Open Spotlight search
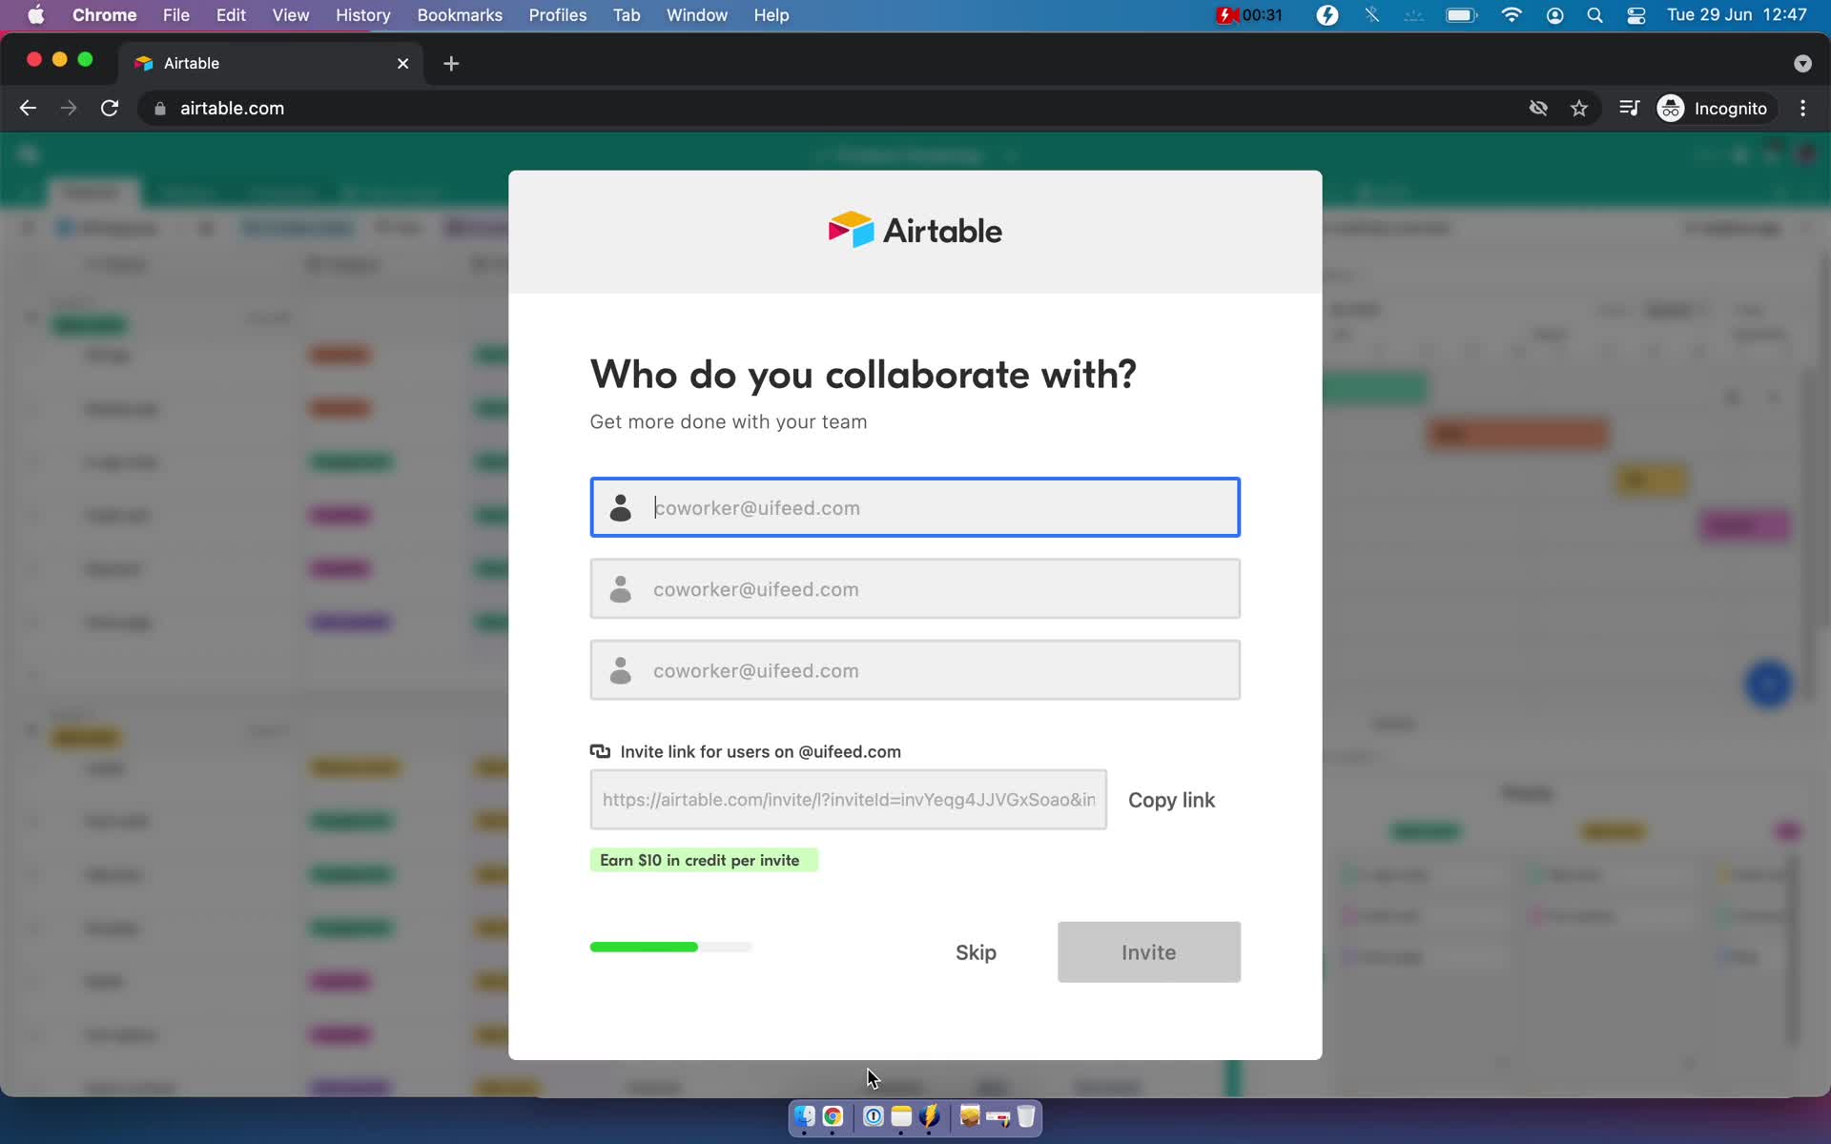1831x1144 pixels. tap(1594, 15)
